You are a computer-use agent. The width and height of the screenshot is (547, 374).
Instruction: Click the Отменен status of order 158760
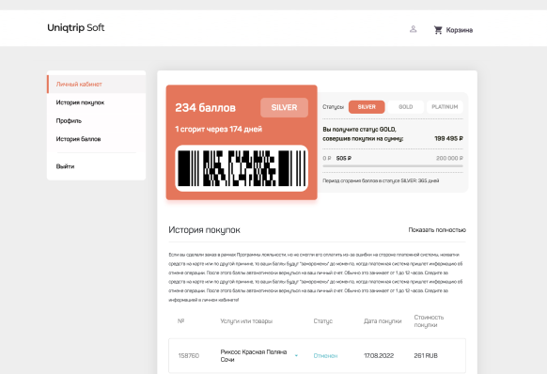pos(325,356)
